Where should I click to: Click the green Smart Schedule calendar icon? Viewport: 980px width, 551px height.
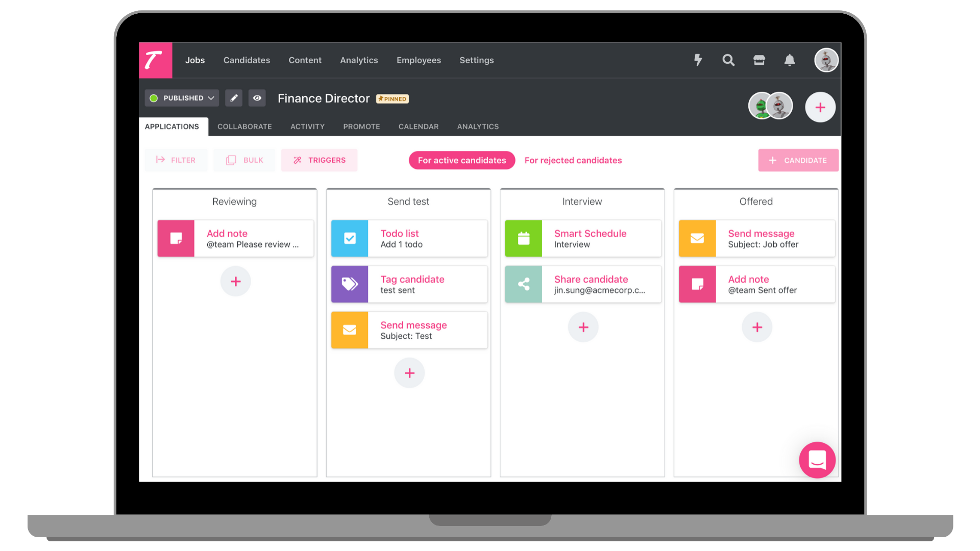pyautogui.click(x=523, y=238)
